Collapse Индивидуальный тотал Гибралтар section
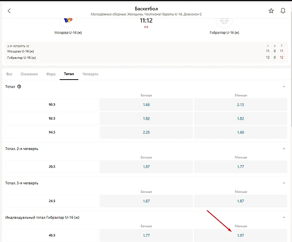This screenshot has height=242, width=292. [284, 217]
